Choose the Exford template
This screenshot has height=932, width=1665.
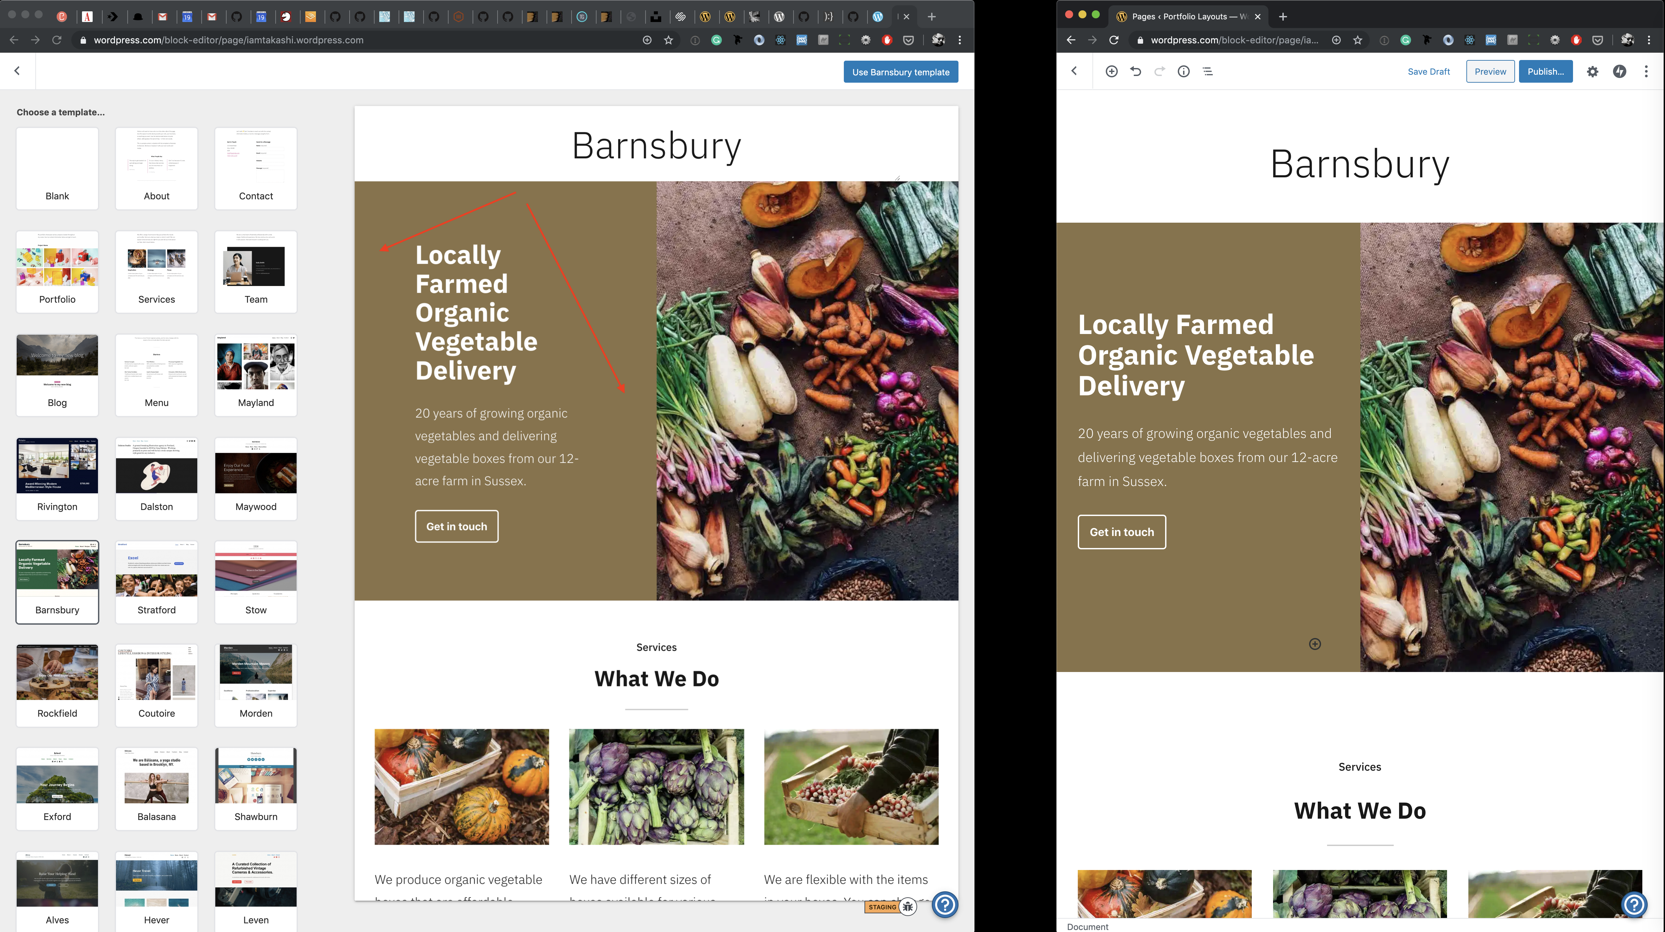pyautogui.click(x=58, y=789)
